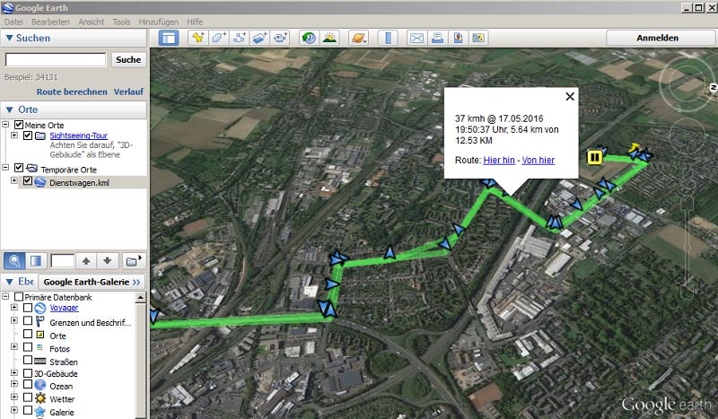The height and width of the screenshot is (419, 718).
Task: Move selected place down with arrow
Action: pyautogui.click(x=108, y=261)
